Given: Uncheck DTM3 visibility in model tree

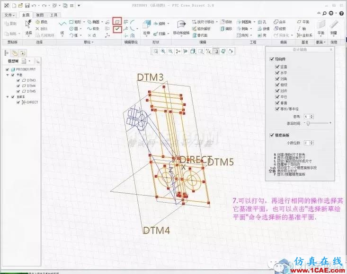Looking at the screenshot, I should 18,80.
